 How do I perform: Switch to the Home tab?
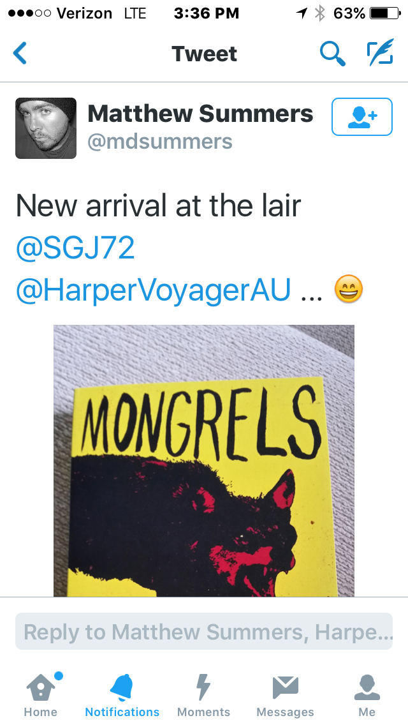[x=41, y=694]
